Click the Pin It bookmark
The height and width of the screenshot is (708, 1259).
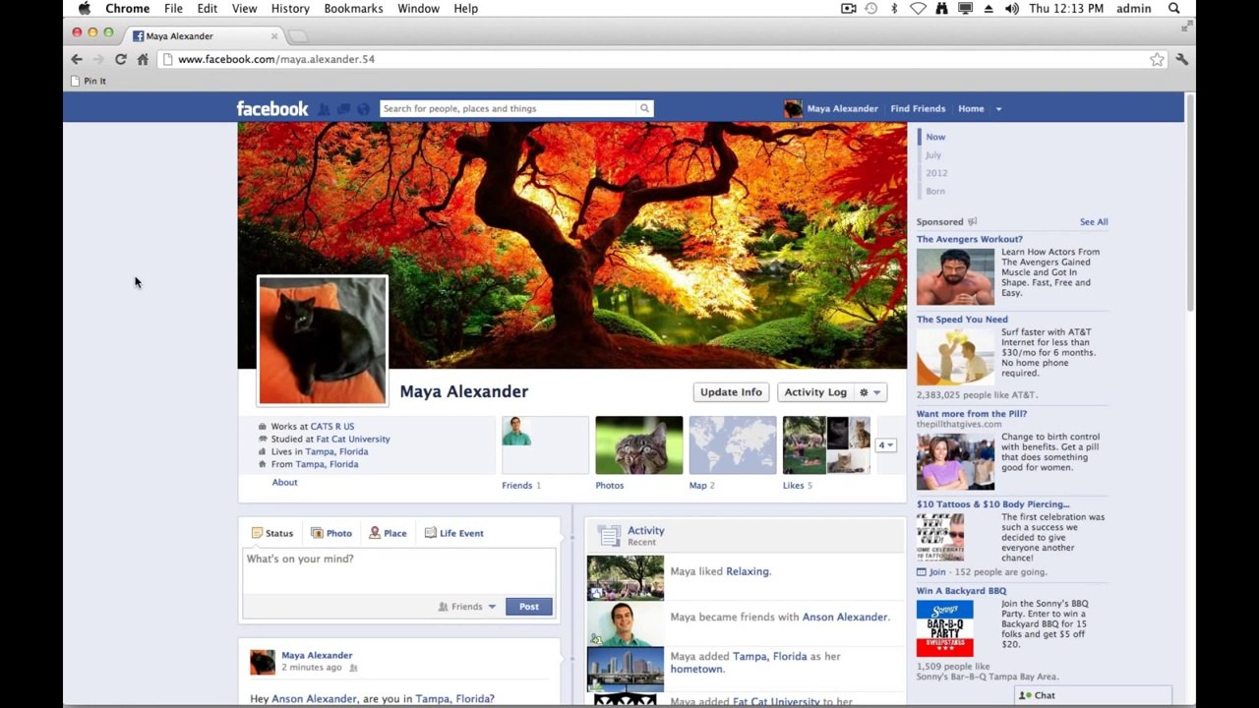89,81
